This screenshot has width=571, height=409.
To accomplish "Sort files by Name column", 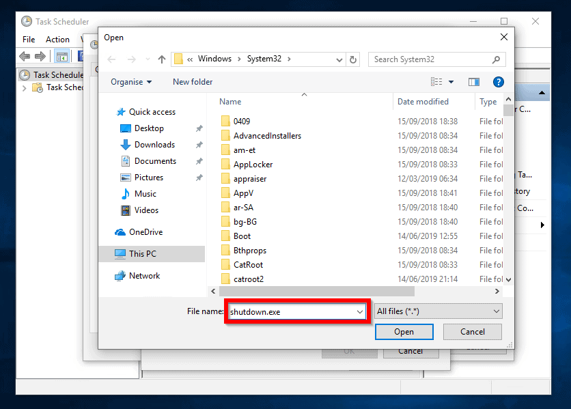I will [x=230, y=102].
